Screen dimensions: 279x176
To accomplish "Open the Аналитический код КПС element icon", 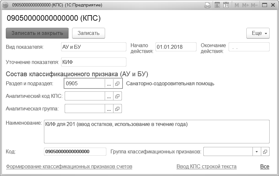I will [x=117, y=96].
